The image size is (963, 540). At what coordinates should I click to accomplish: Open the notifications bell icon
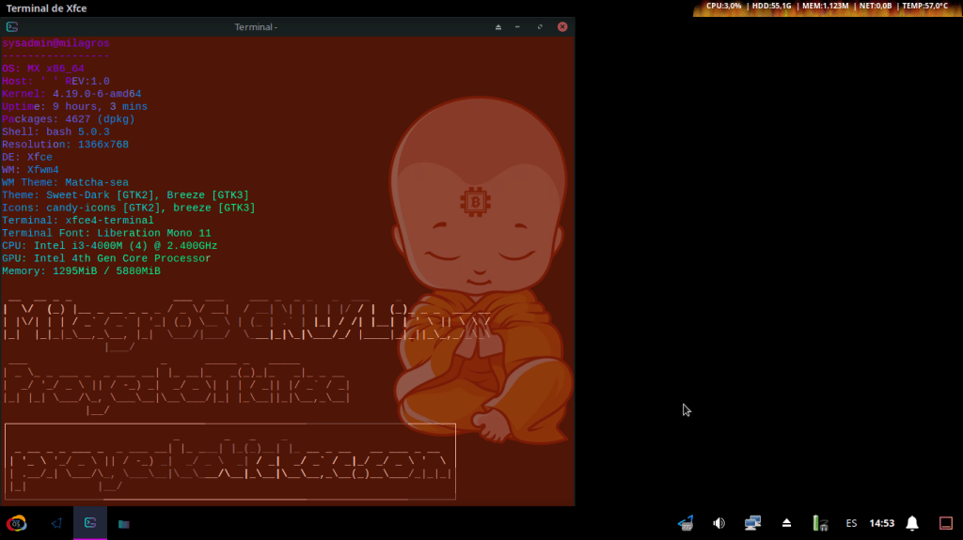point(911,523)
